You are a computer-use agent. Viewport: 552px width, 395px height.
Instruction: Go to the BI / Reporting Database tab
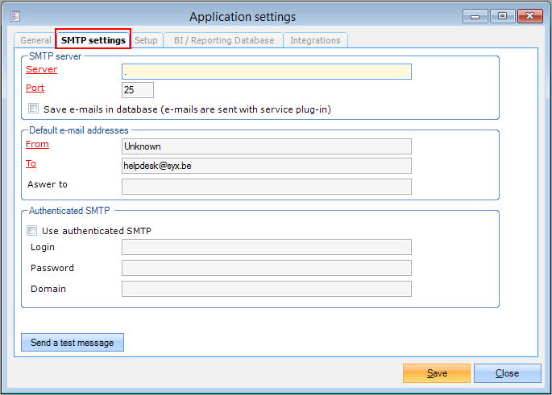click(x=223, y=40)
